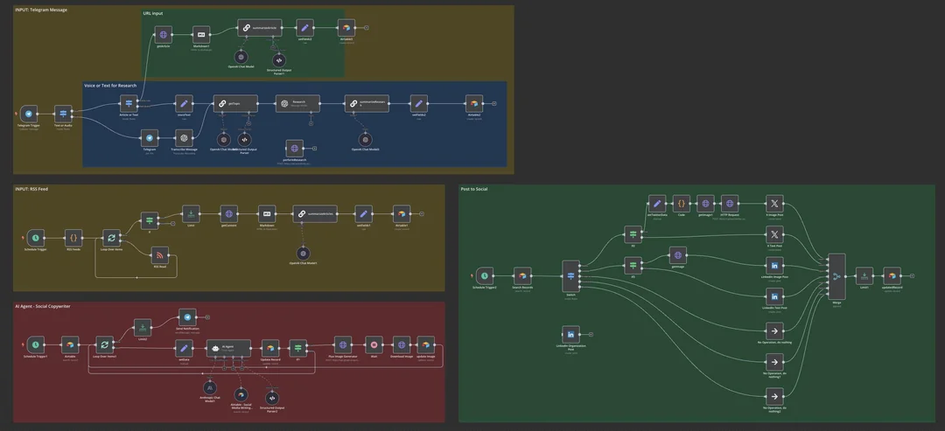Click the Switch node in Post to Social

570,276
